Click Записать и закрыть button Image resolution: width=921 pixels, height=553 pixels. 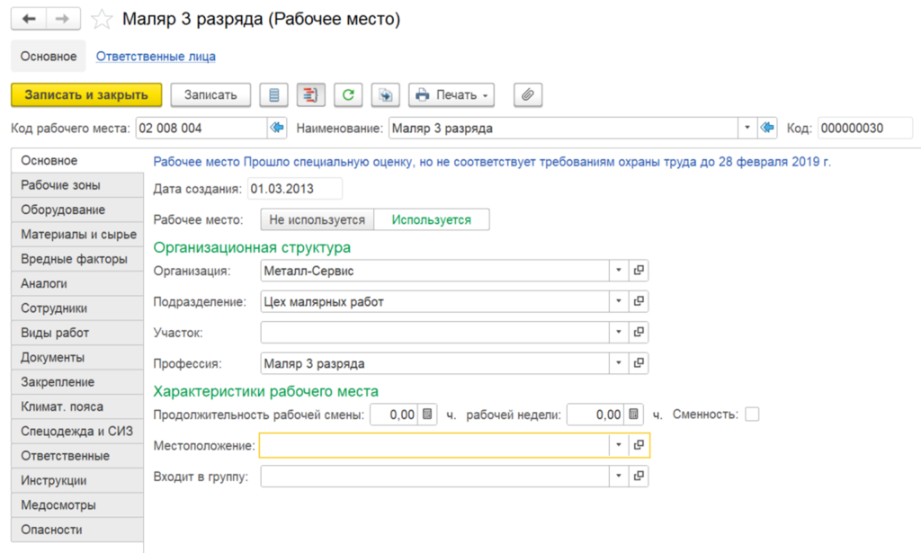pyautogui.click(x=86, y=95)
